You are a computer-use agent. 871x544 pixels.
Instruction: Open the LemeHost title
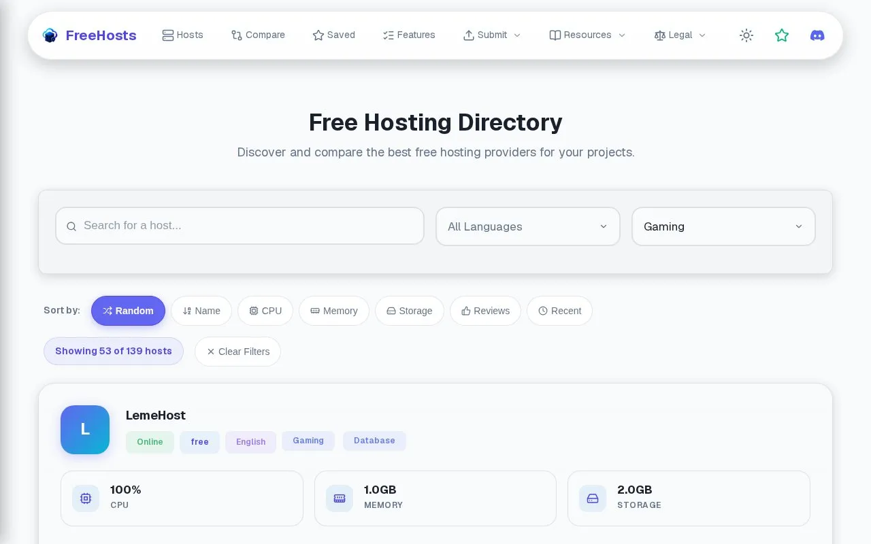coord(156,415)
